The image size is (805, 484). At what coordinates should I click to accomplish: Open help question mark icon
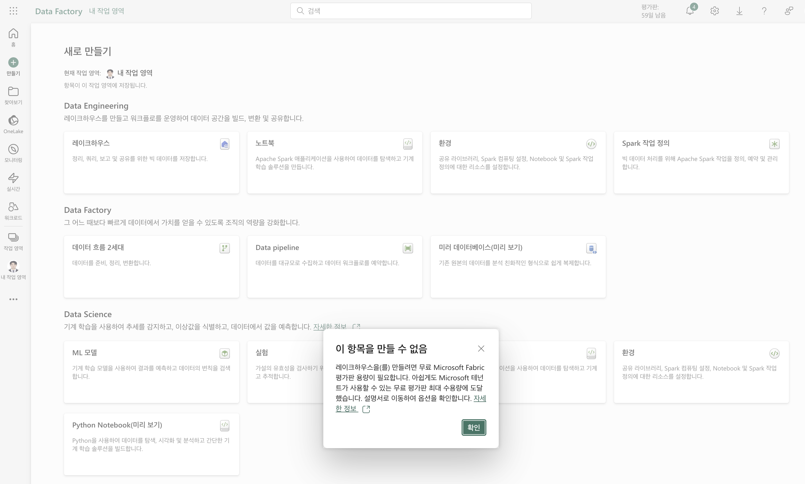click(764, 11)
